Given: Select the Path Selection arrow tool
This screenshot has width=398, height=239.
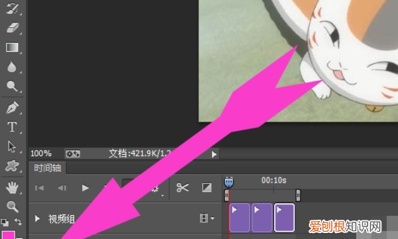Looking at the screenshot, I should [12, 147].
